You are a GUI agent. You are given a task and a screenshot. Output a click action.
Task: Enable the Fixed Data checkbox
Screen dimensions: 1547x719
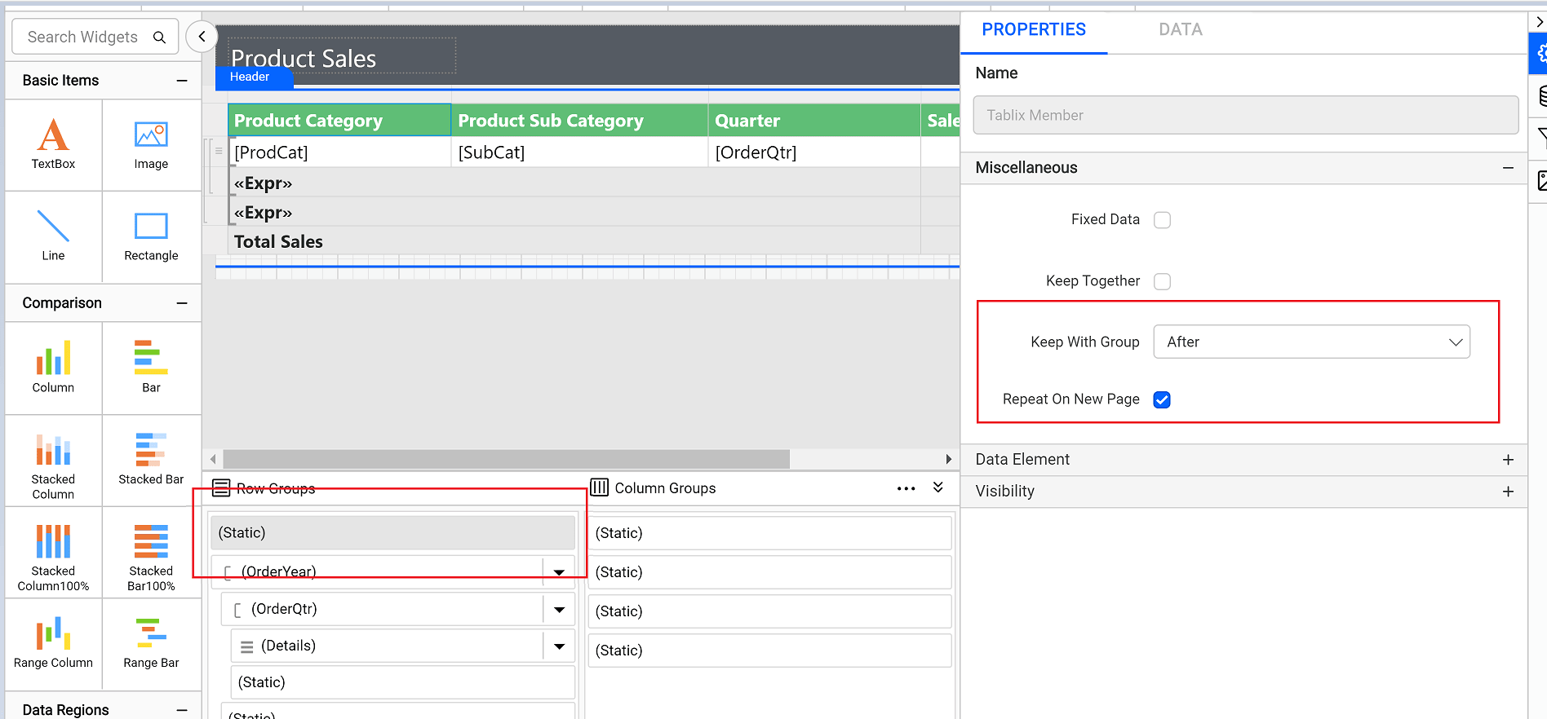click(x=1162, y=220)
